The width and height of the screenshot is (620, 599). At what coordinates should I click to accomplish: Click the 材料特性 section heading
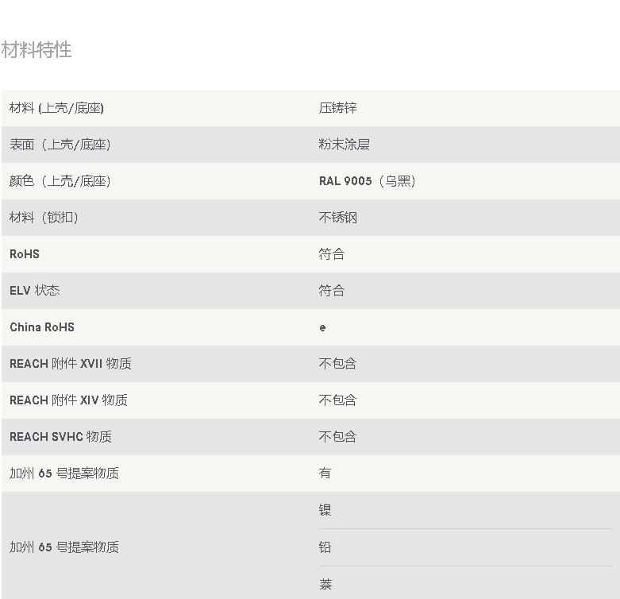point(37,50)
